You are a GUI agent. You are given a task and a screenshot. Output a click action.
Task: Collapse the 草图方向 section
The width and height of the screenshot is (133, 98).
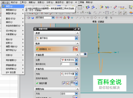click(x=77, y=89)
